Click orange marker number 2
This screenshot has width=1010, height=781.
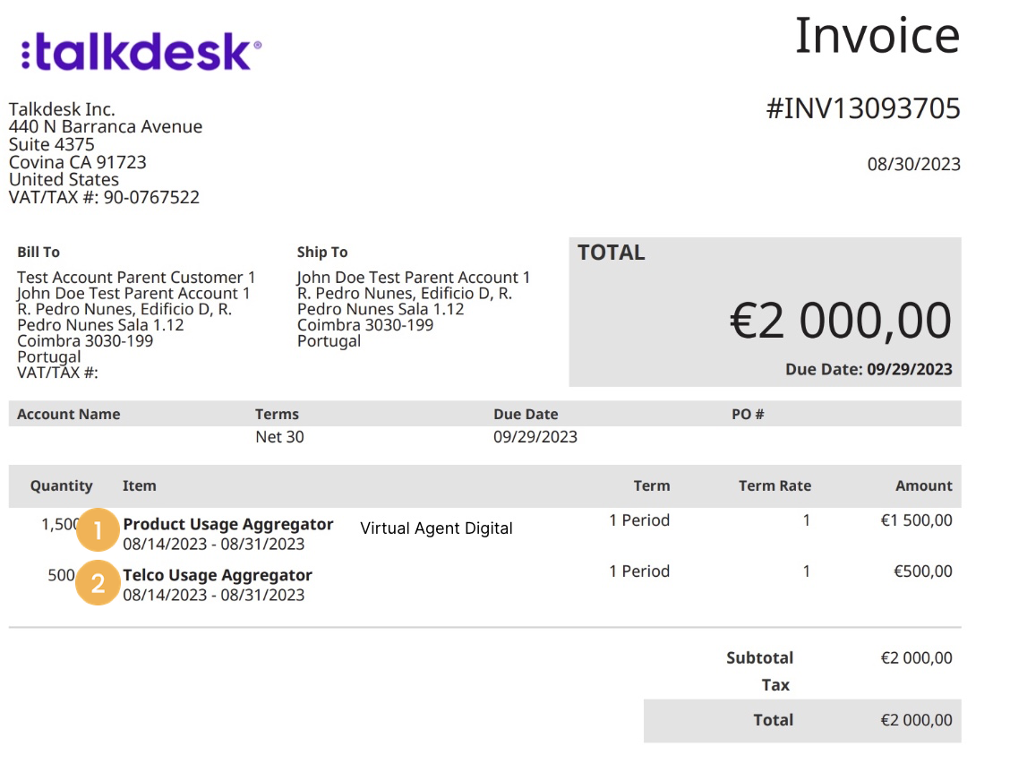coord(98,583)
